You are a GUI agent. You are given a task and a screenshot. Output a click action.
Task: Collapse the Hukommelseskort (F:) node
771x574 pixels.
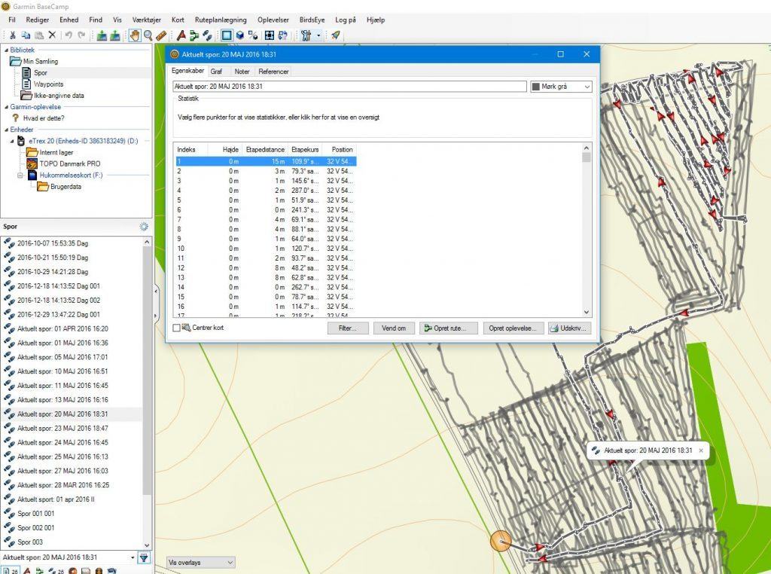(x=20, y=175)
